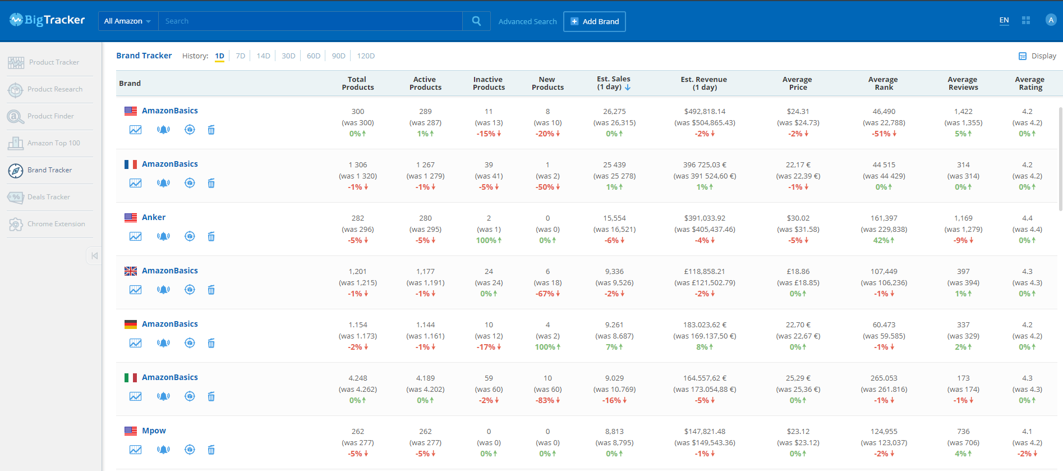Select 120D history tab
The height and width of the screenshot is (471, 1063).
point(366,56)
